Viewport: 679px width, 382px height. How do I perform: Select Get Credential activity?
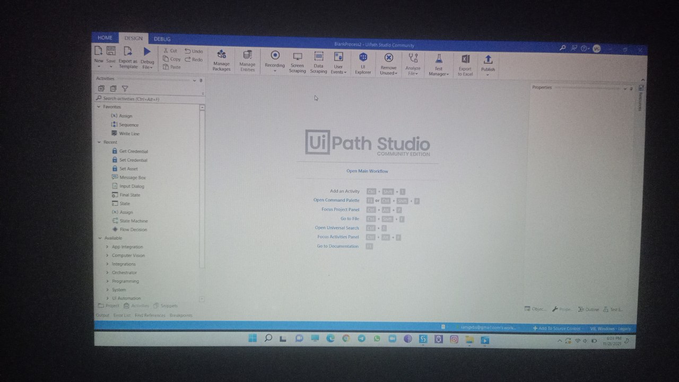[x=130, y=151]
